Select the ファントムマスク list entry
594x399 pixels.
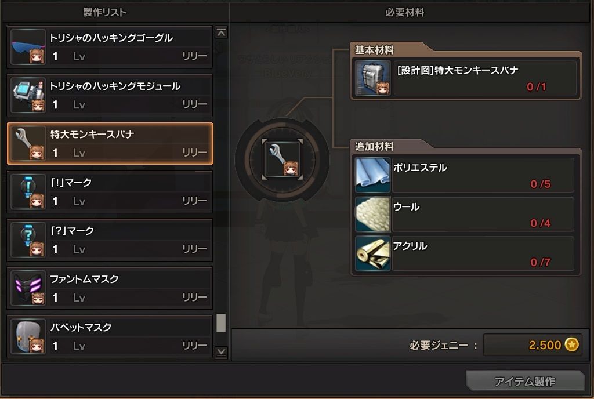tap(110, 288)
